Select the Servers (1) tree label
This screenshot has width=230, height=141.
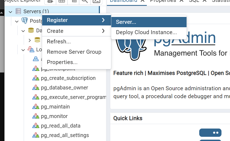pos(36,11)
